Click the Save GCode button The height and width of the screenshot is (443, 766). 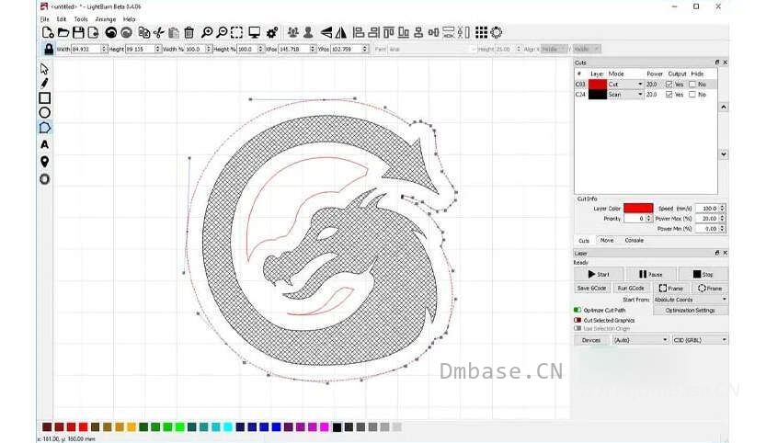(591, 289)
